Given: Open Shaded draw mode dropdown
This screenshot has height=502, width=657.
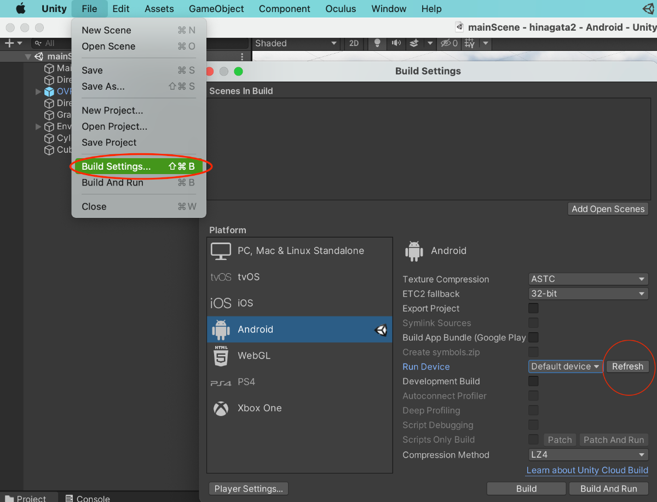Looking at the screenshot, I should click(296, 43).
